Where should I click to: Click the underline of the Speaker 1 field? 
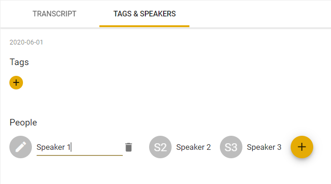(x=80, y=155)
